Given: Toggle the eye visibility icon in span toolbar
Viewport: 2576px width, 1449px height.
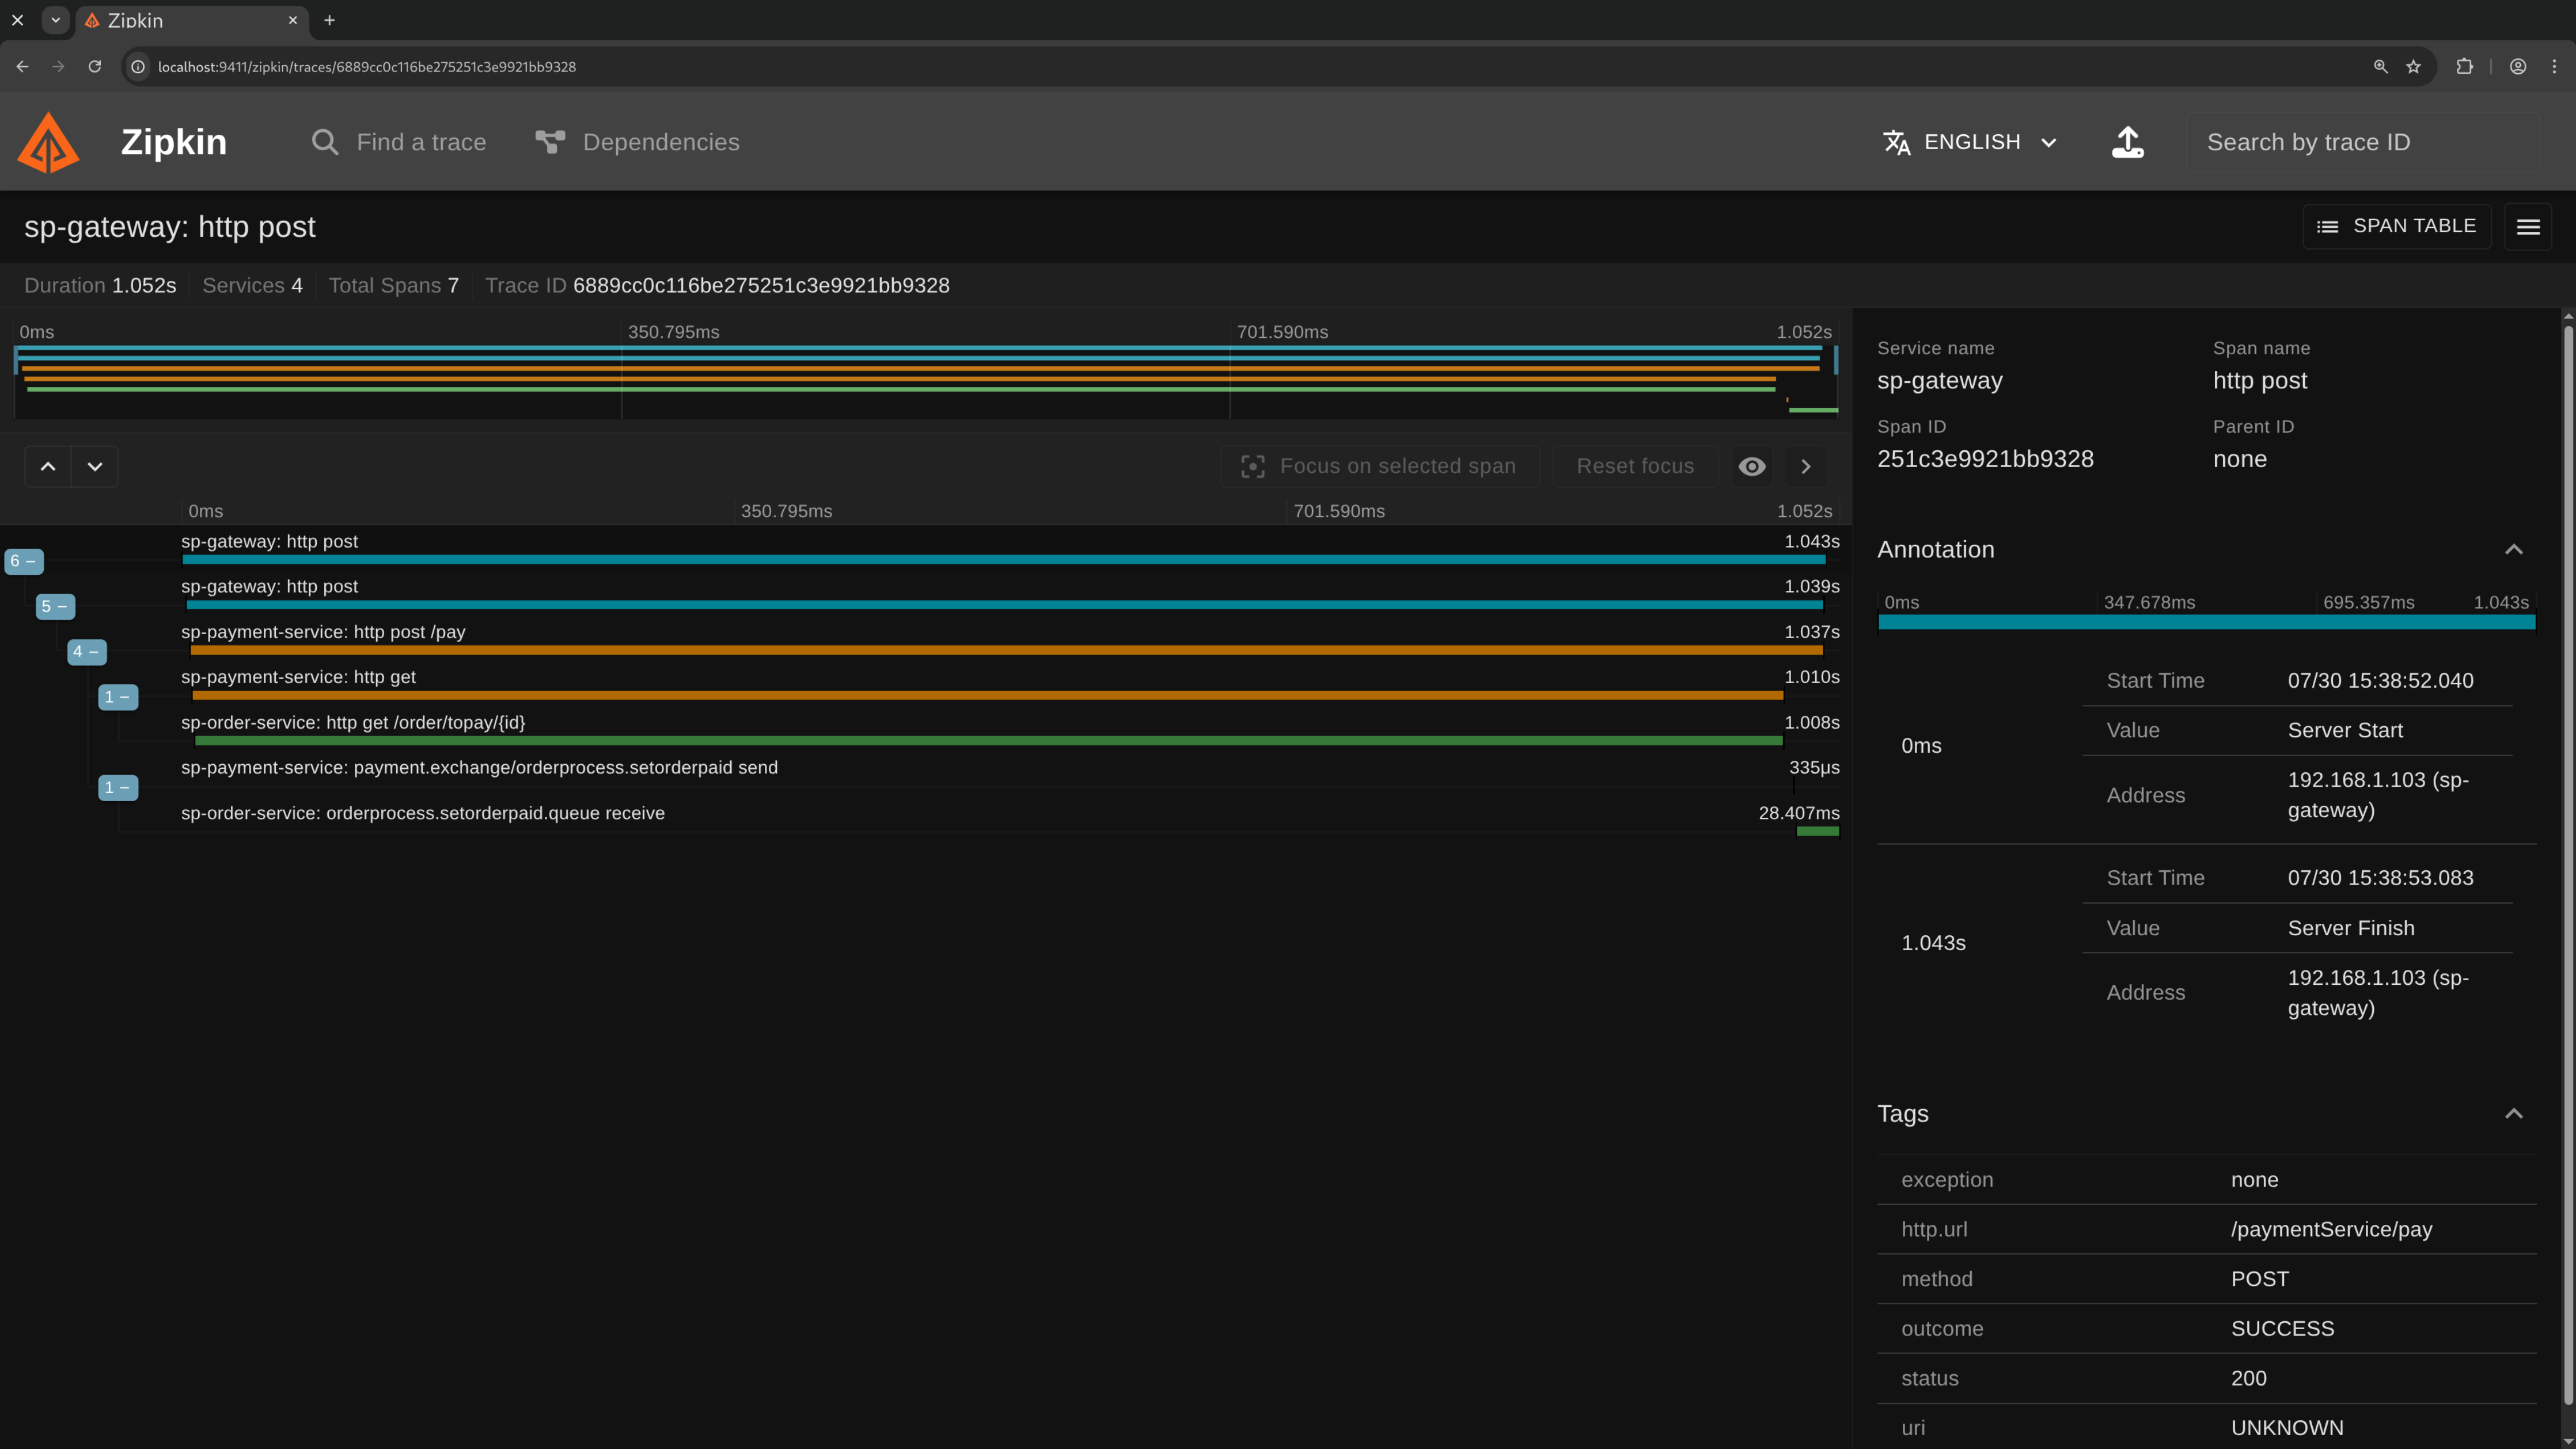Looking at the screenshot, I should point(1751,467).
